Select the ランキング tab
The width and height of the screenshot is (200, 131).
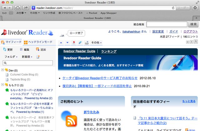[x=109, y=51]
